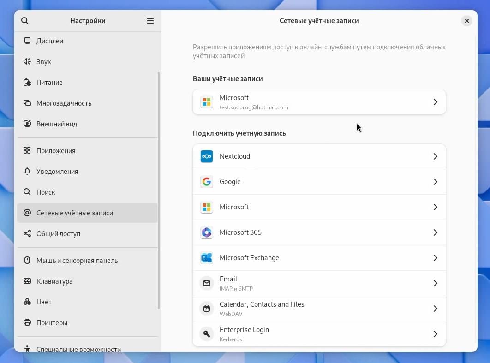The width and height of the screenshot is (490, 363).
Task: Click the Kerberos subtitle text
Action: 231,339
